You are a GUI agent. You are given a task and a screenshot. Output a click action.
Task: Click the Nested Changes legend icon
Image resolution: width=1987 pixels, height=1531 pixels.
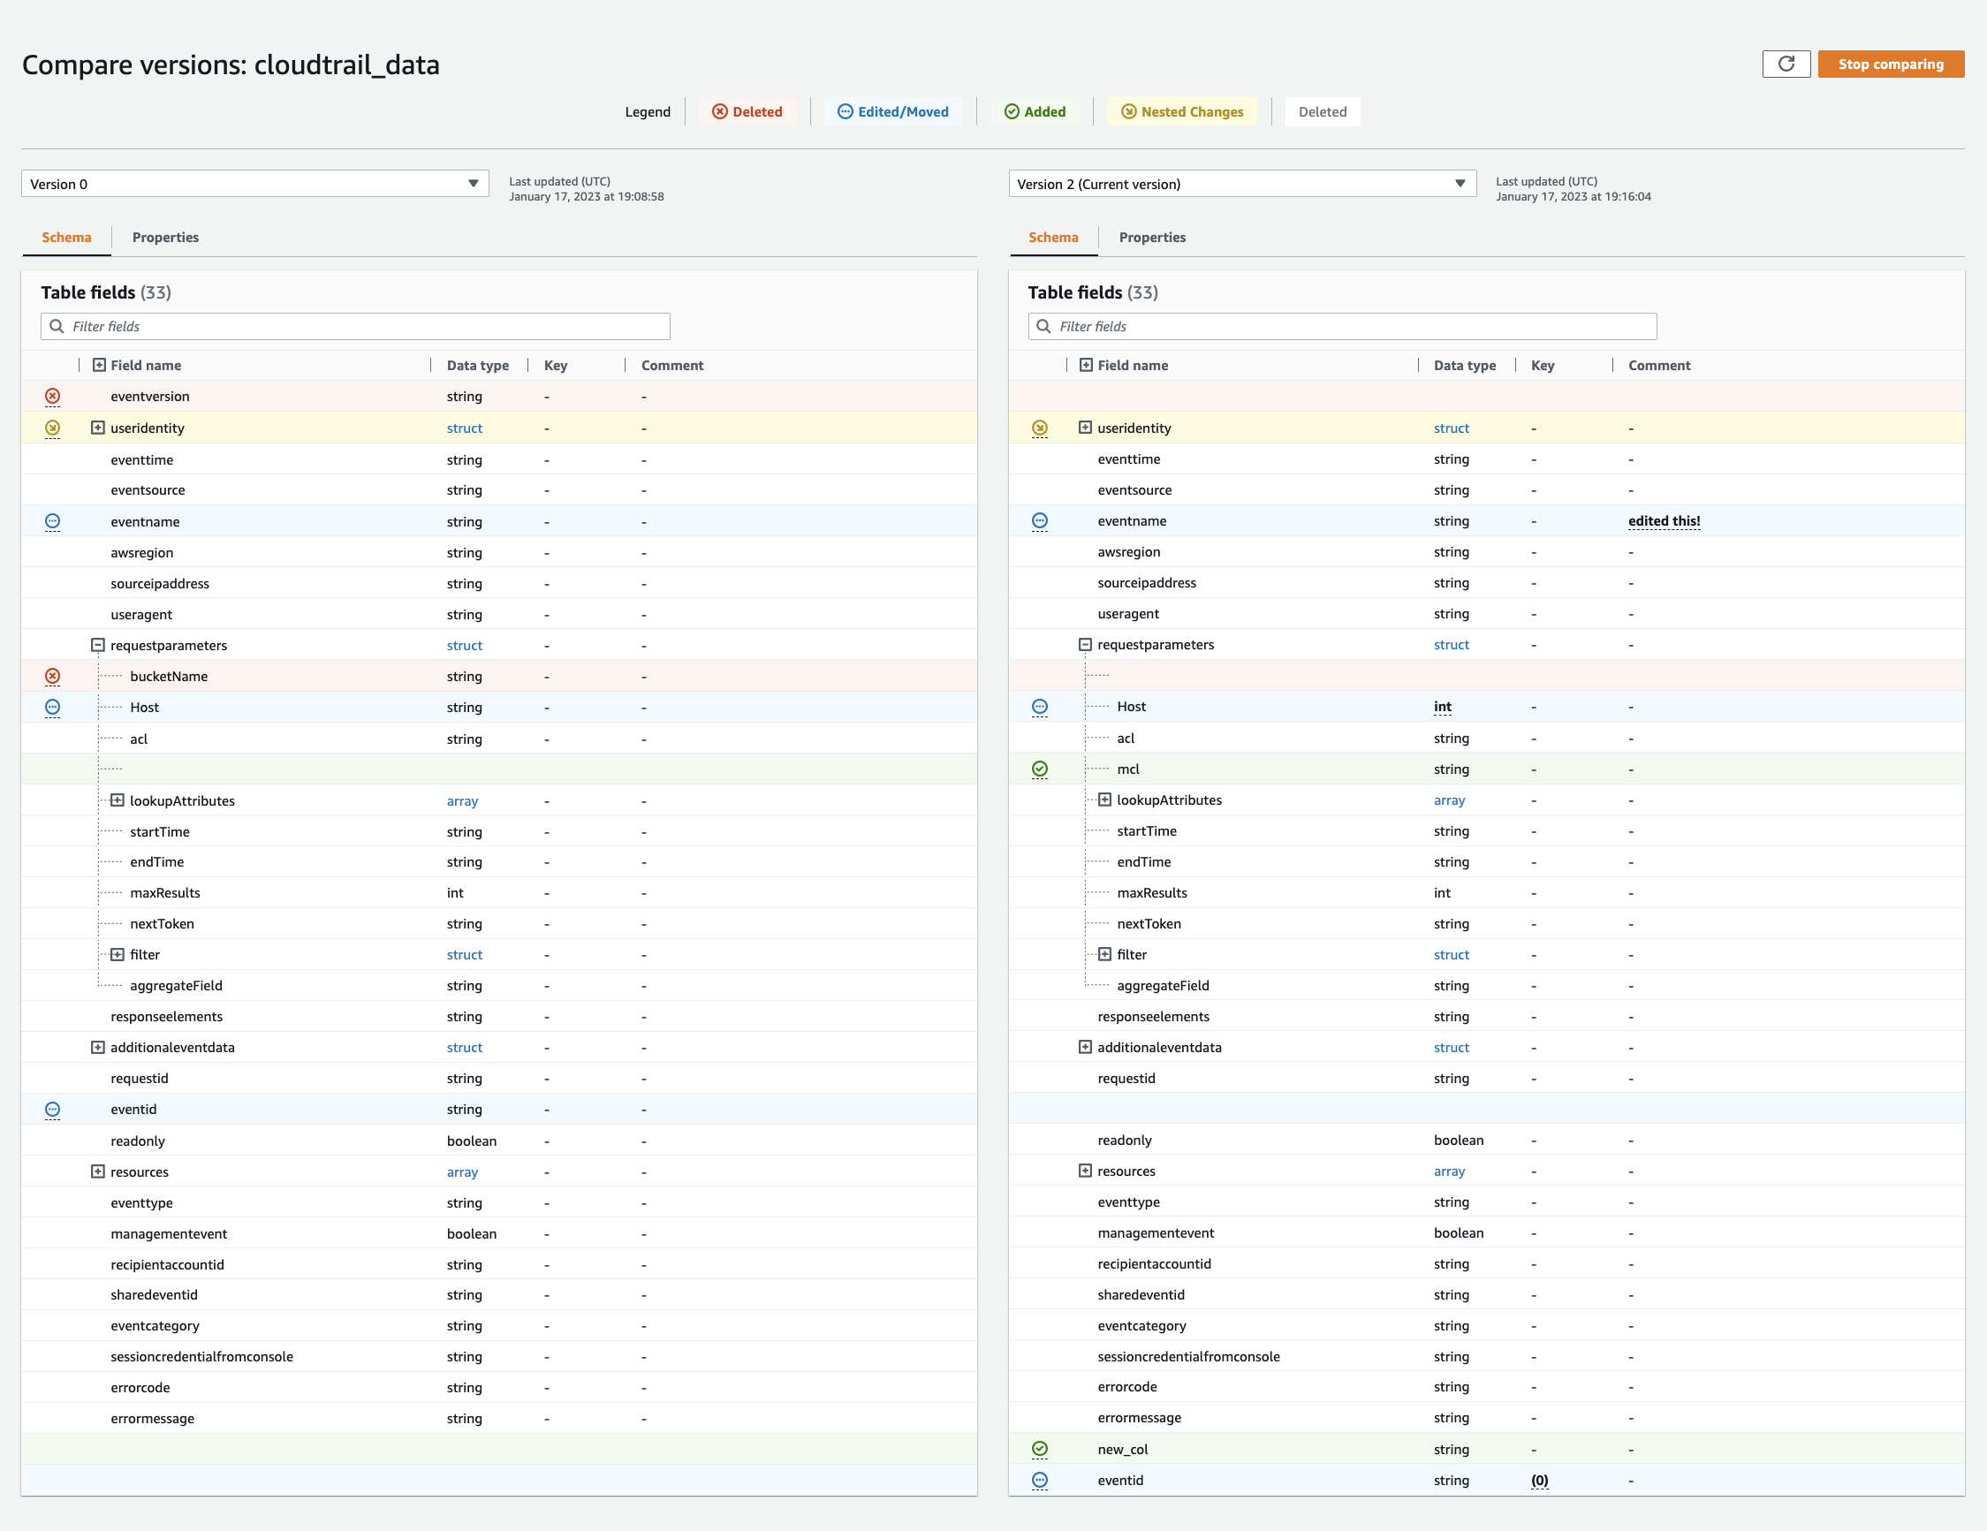1127,111
